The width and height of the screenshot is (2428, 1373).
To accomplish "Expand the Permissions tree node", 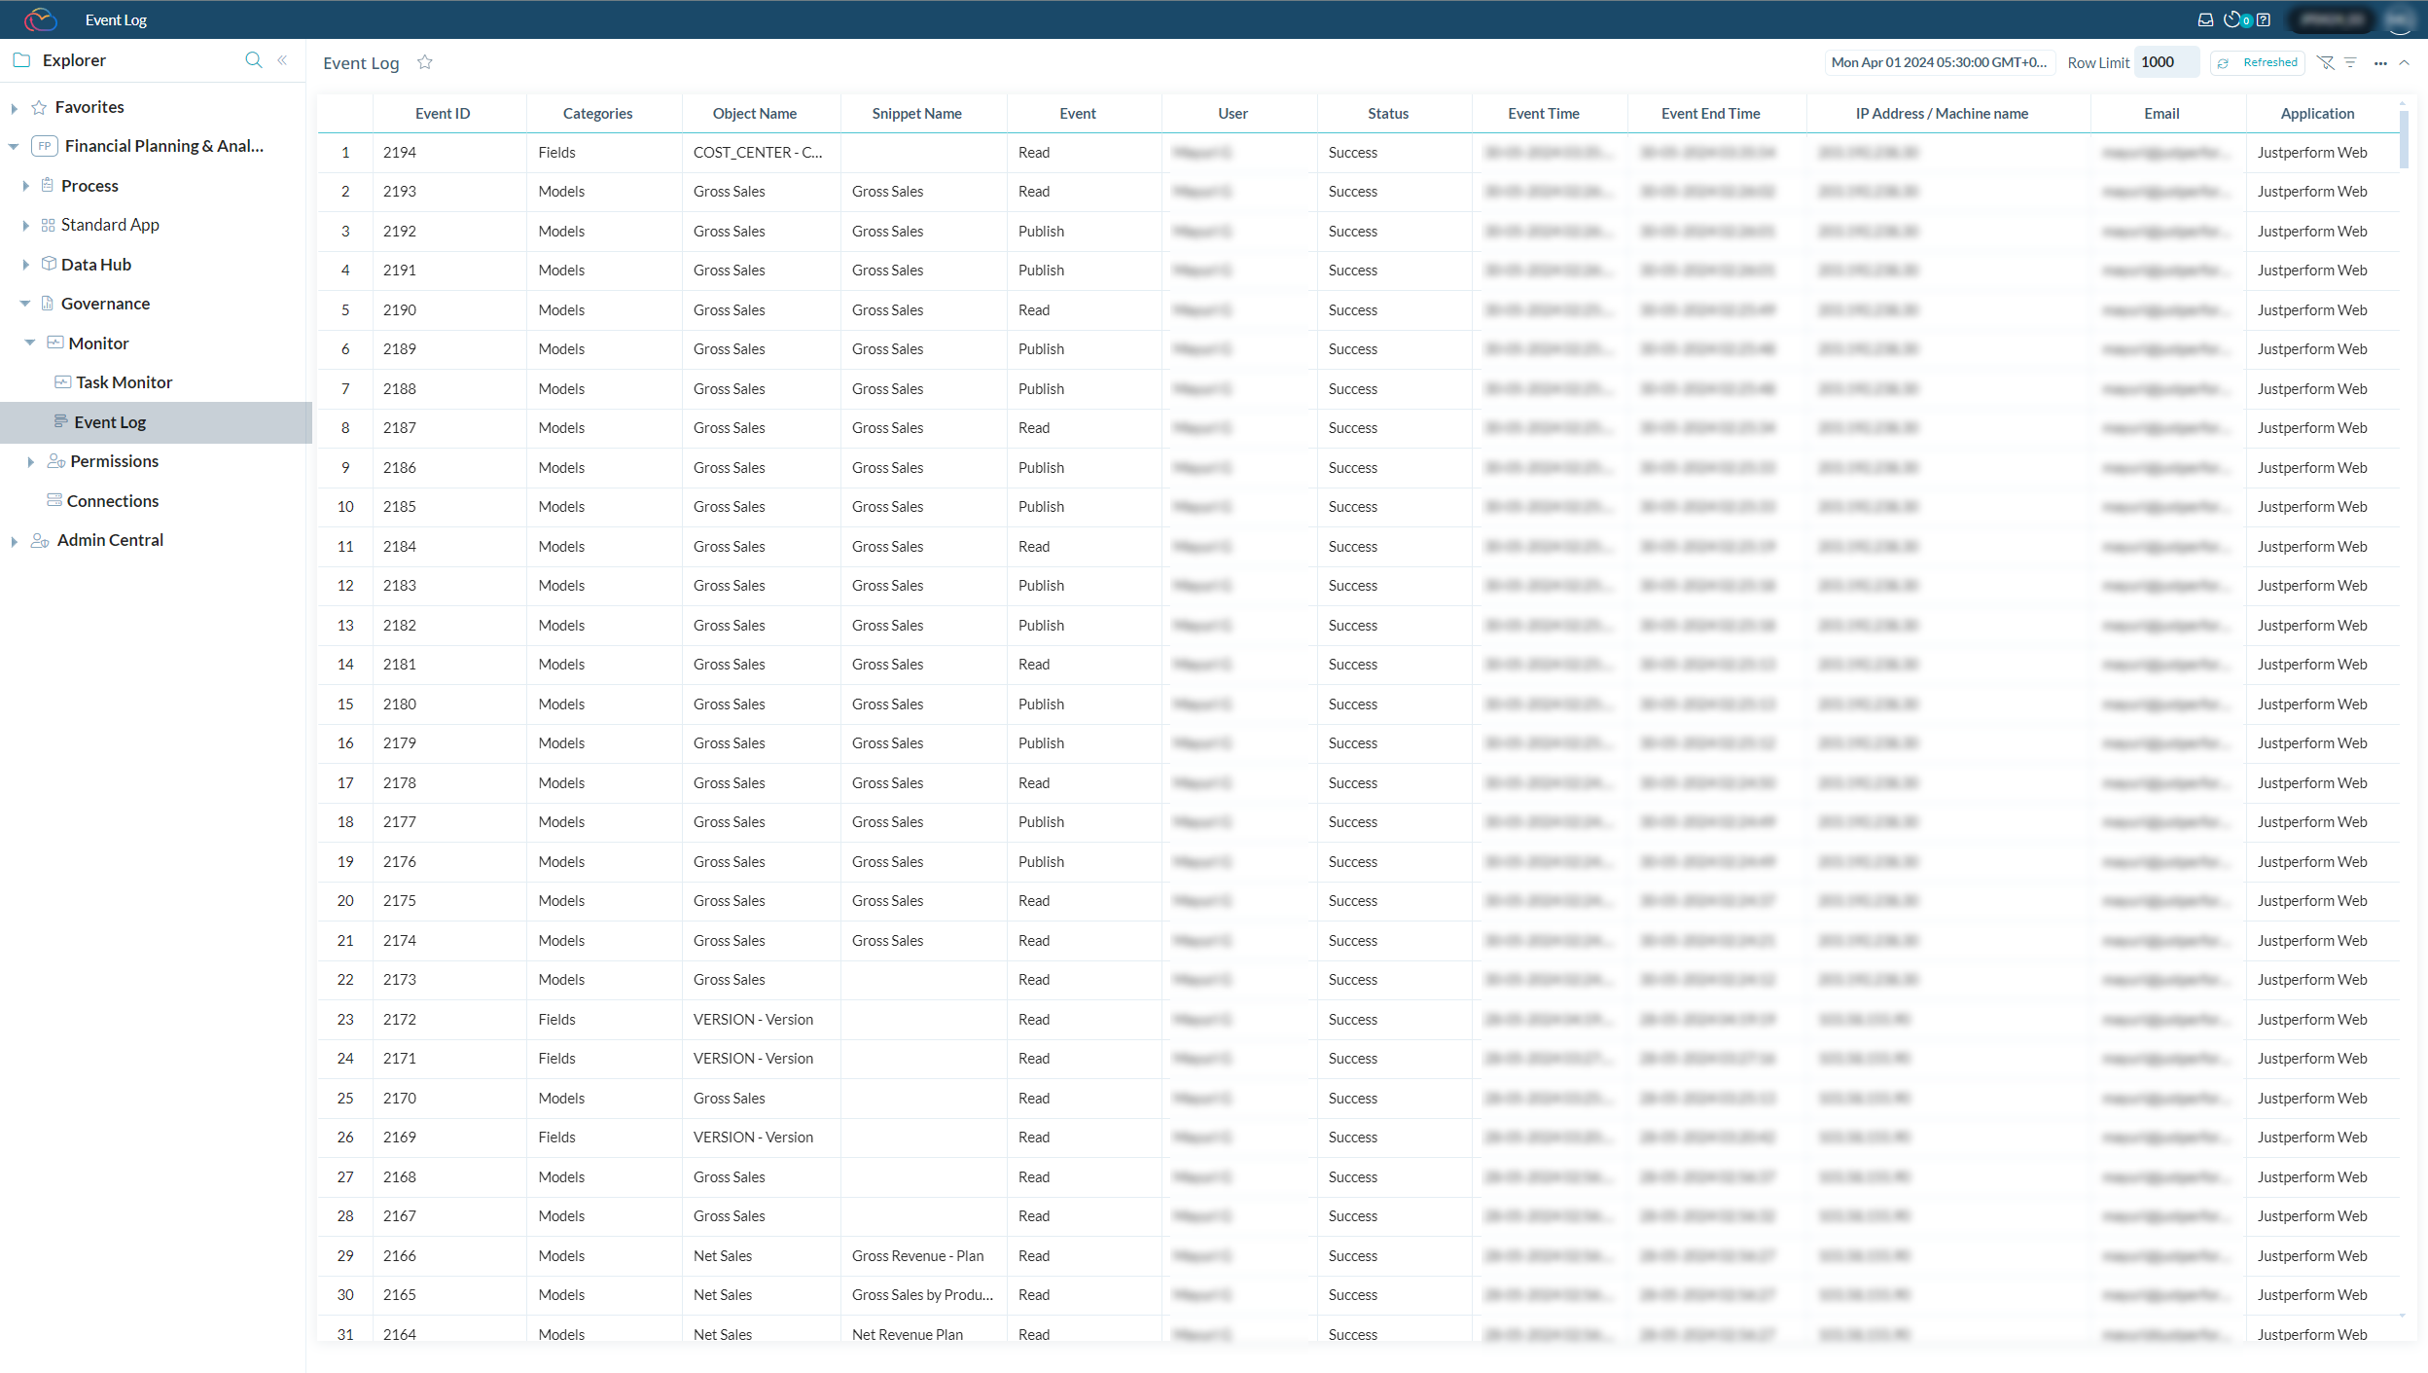I will tap(30, 462).
